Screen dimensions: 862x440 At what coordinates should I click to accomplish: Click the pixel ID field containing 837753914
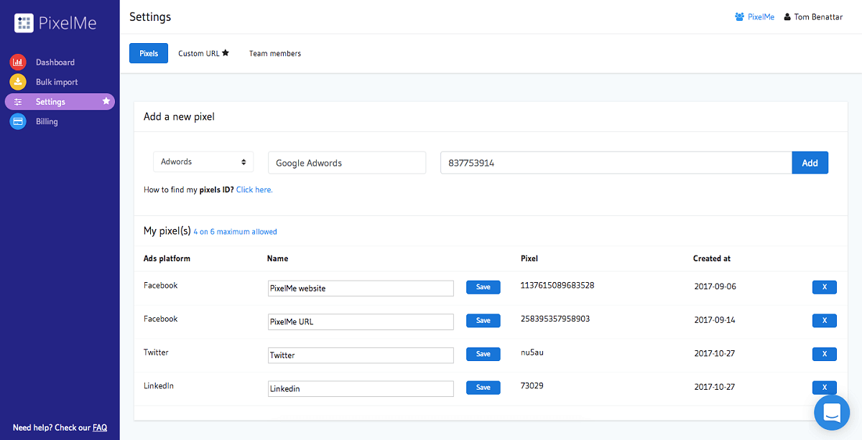click(616, 163)
